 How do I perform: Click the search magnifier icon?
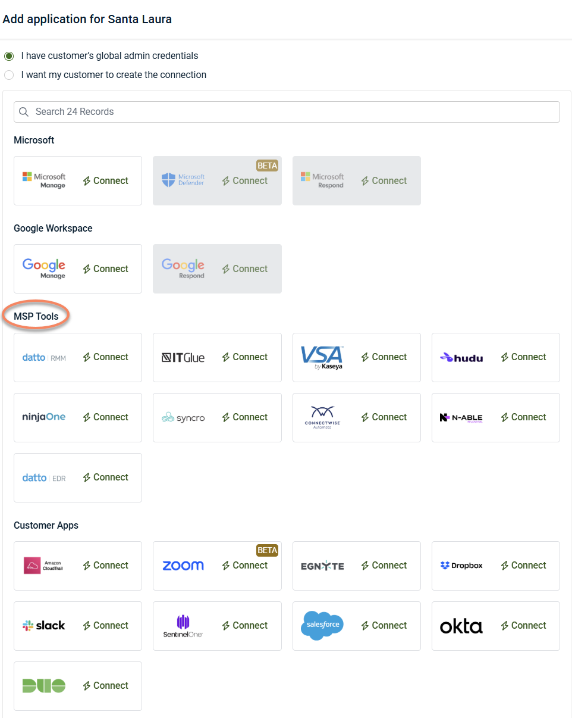click(x=24, y=112)
